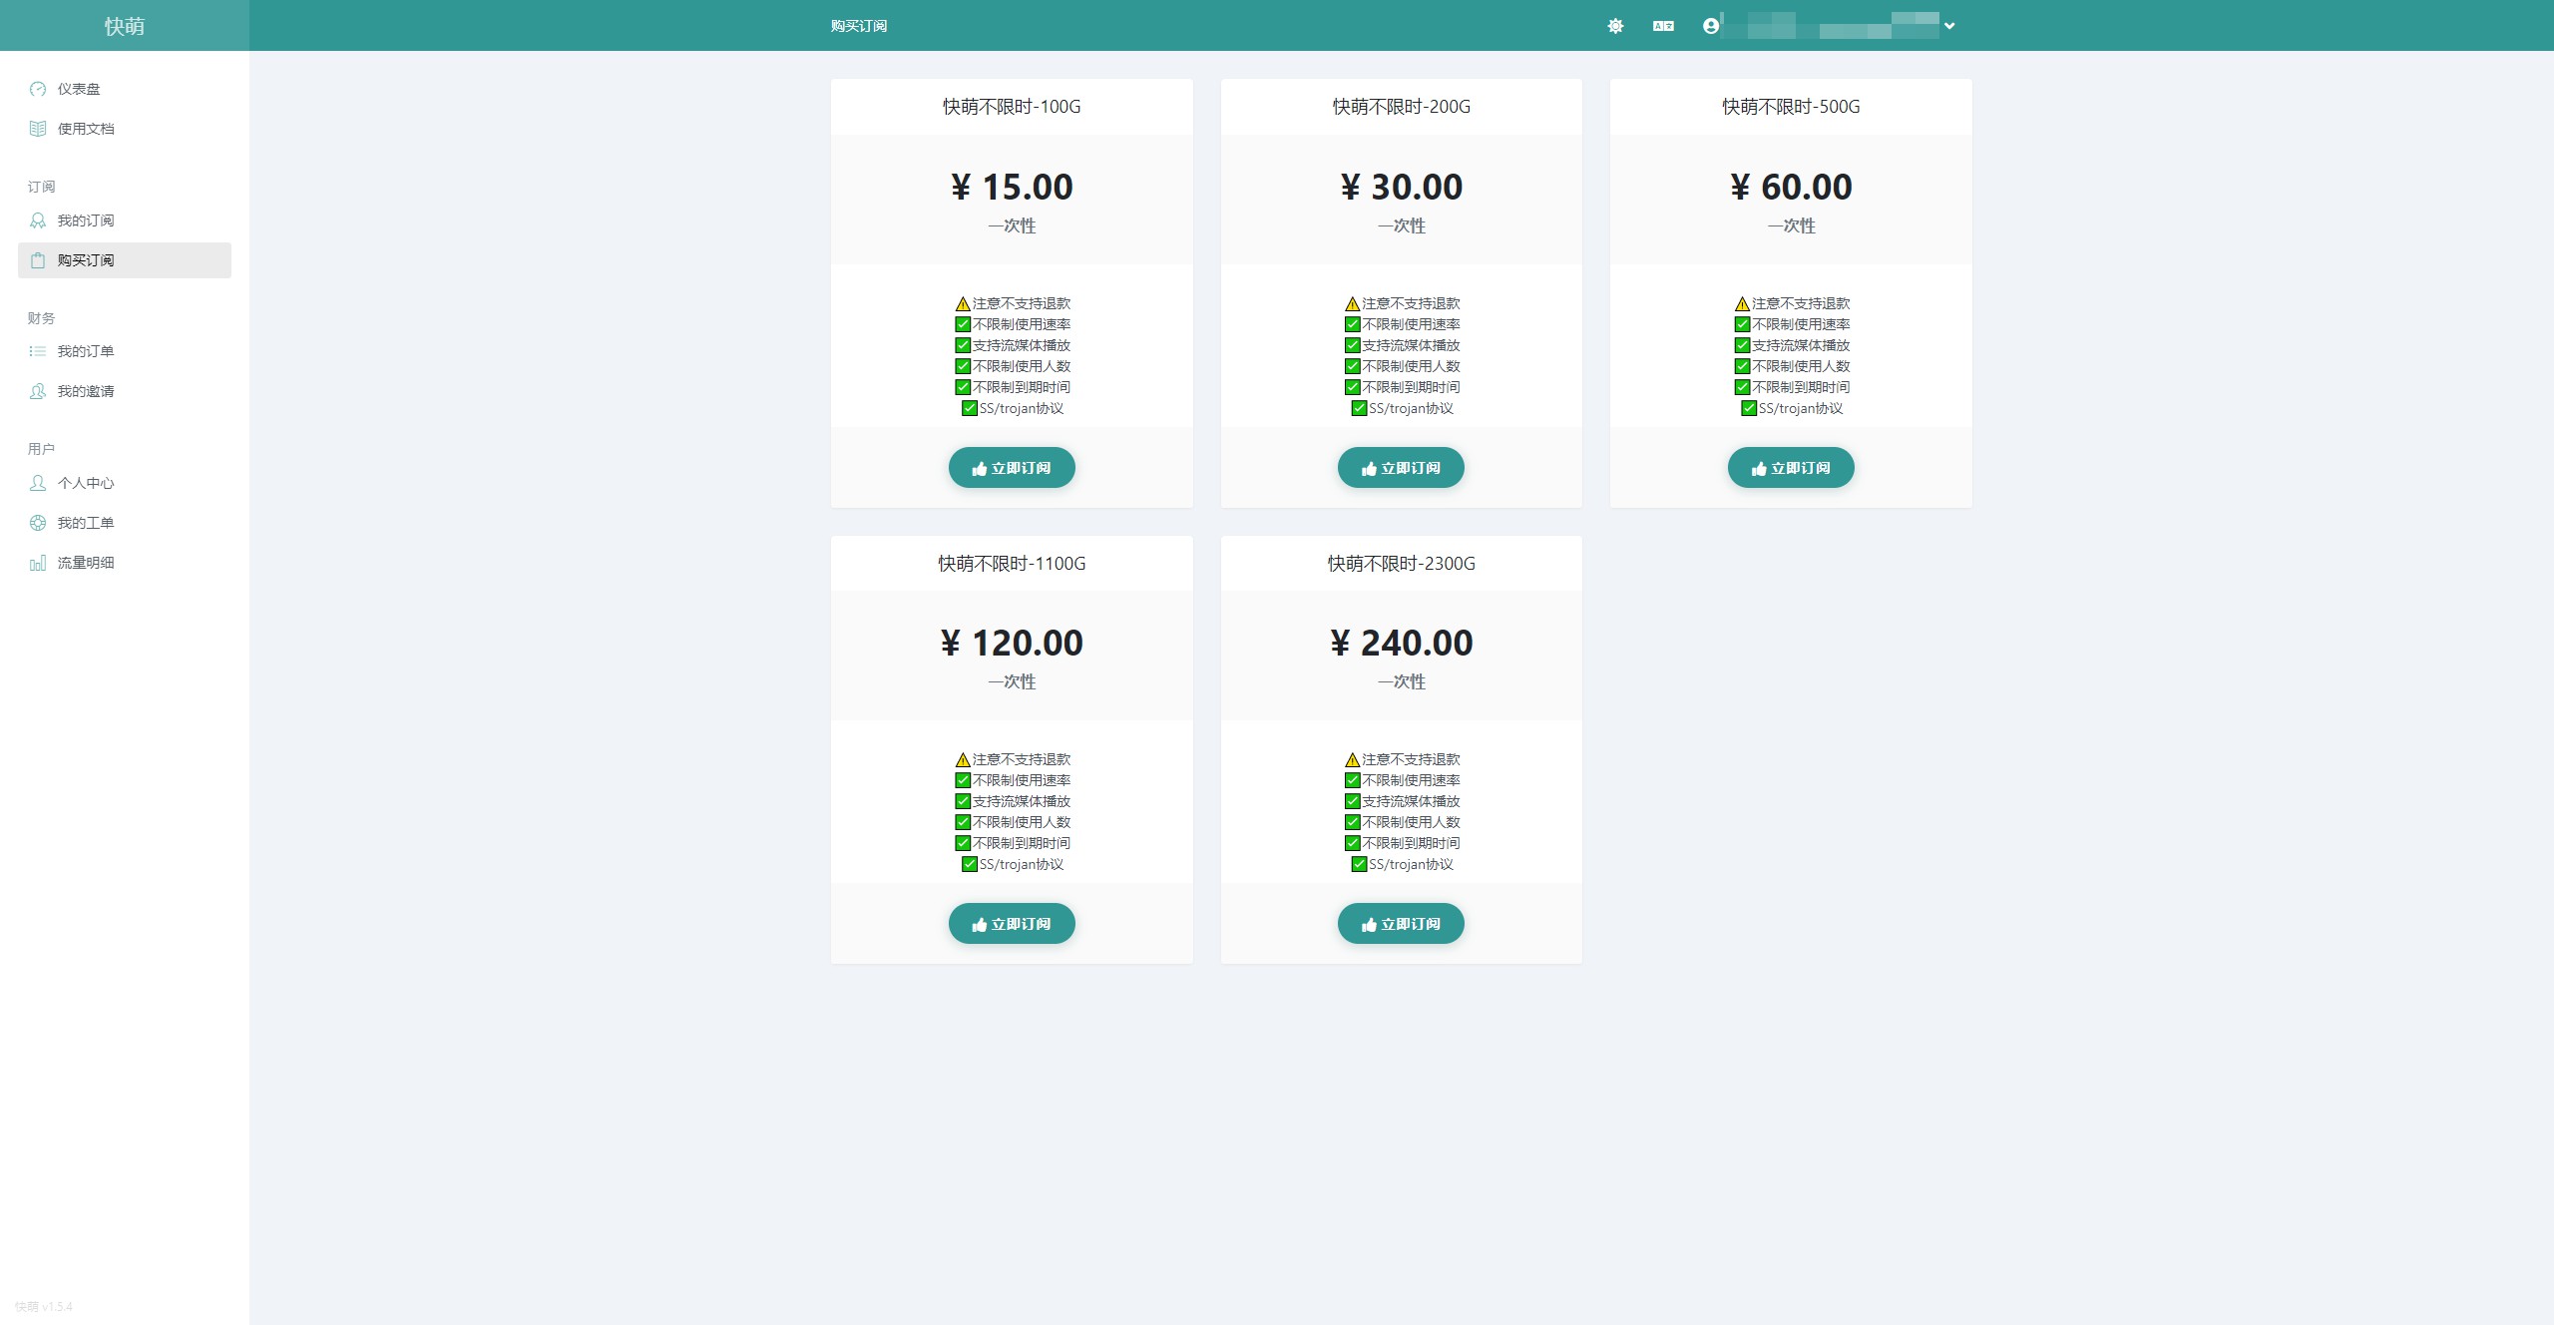
Task: Toggle light/dark theme with sun icon
Action: pos(1615,26)
